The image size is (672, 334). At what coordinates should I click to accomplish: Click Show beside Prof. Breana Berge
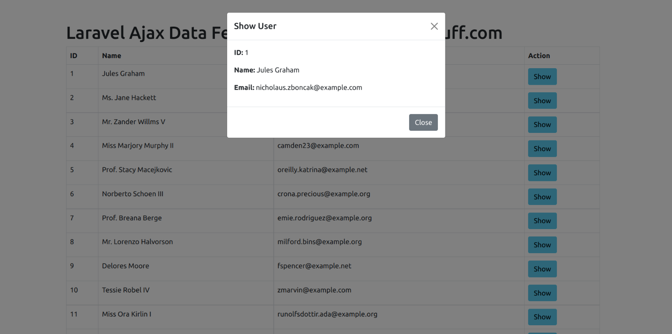coord(542,221)
